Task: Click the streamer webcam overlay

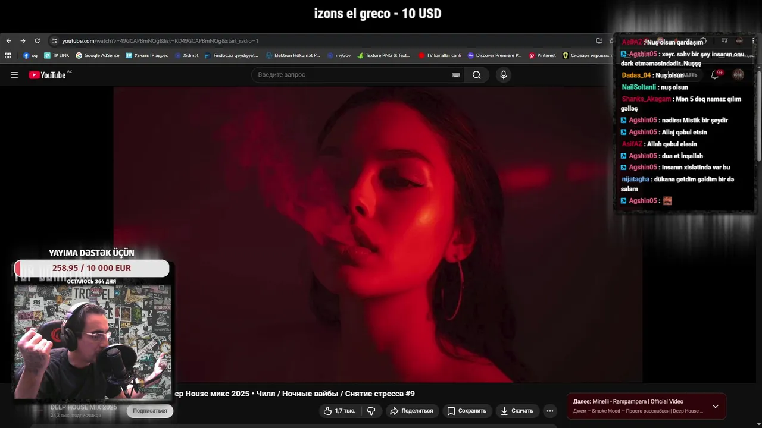Action: coord(92,342)
